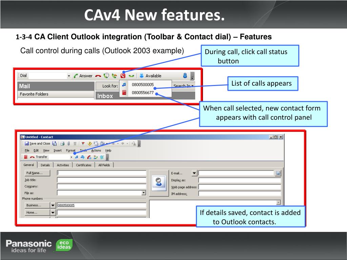Viewport: 347px width, 260px height.
Task: Click the music note icon beside 0800500005
Action: click(x=124, y=84)
